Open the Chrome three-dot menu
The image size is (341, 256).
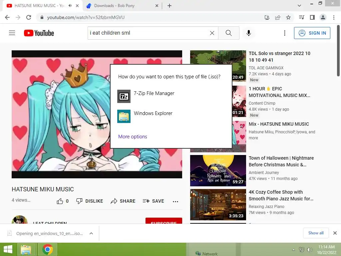pos(334,17)
